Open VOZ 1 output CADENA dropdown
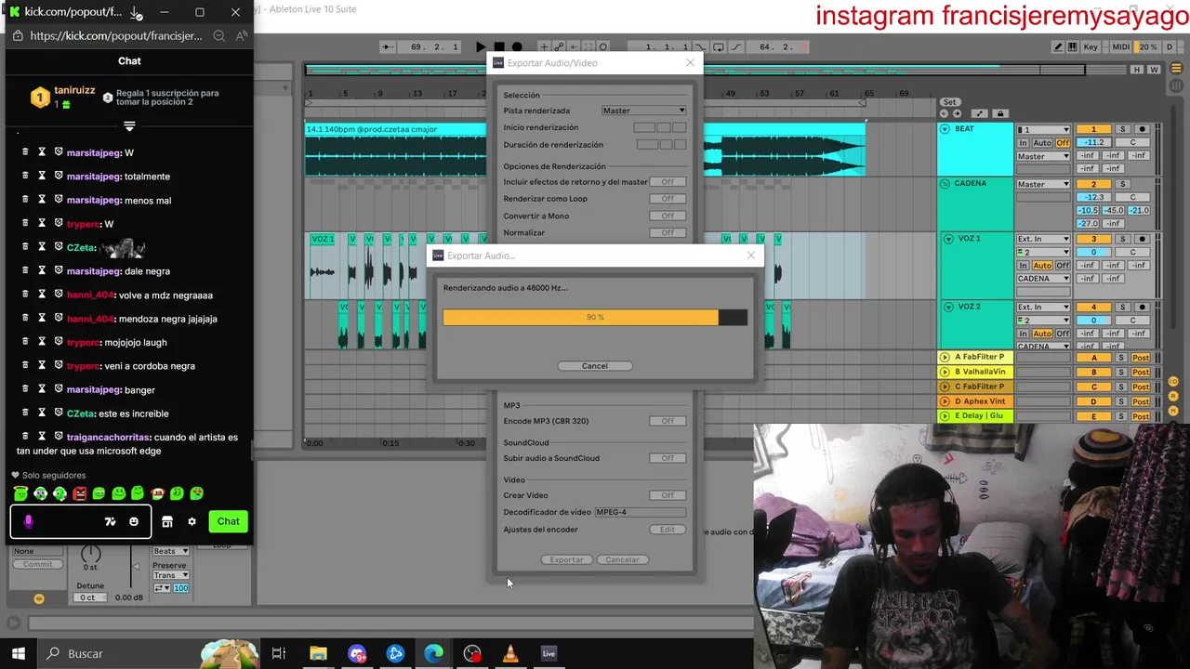1190x669 pixels. 1043,278
